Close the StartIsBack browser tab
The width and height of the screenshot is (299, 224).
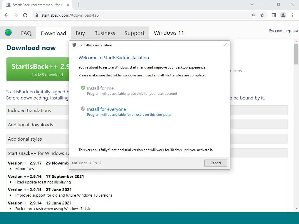[x=68, y=5]
